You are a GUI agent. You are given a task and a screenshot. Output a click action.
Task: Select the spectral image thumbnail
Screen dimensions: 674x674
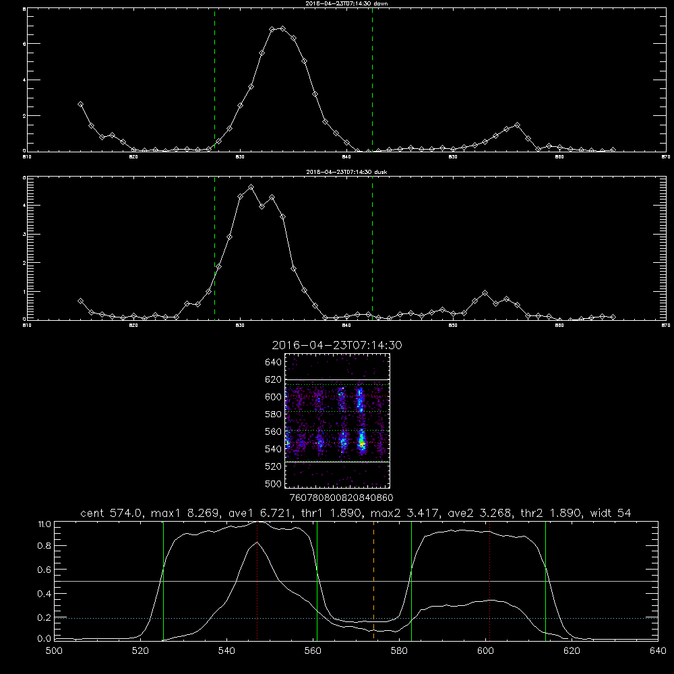(338, 421)
